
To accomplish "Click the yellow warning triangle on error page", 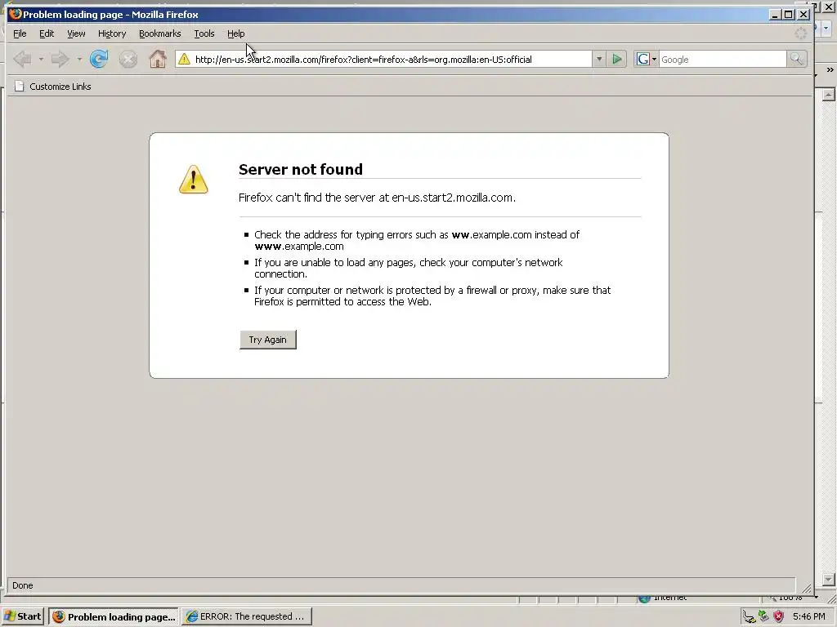I will (x=193, y=179).
